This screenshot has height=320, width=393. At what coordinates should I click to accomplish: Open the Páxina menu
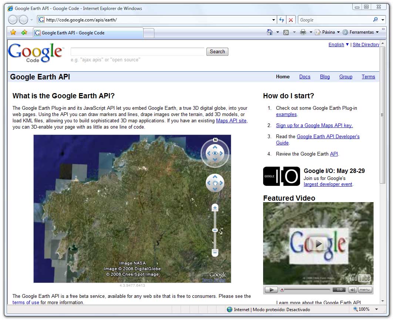click(327, 32)
